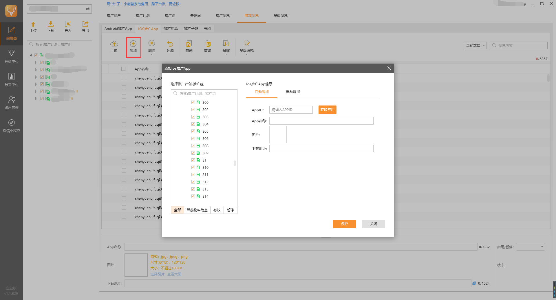Click the 查看大图 link
This screenshot has height=300, width=556.
(174, 274)
